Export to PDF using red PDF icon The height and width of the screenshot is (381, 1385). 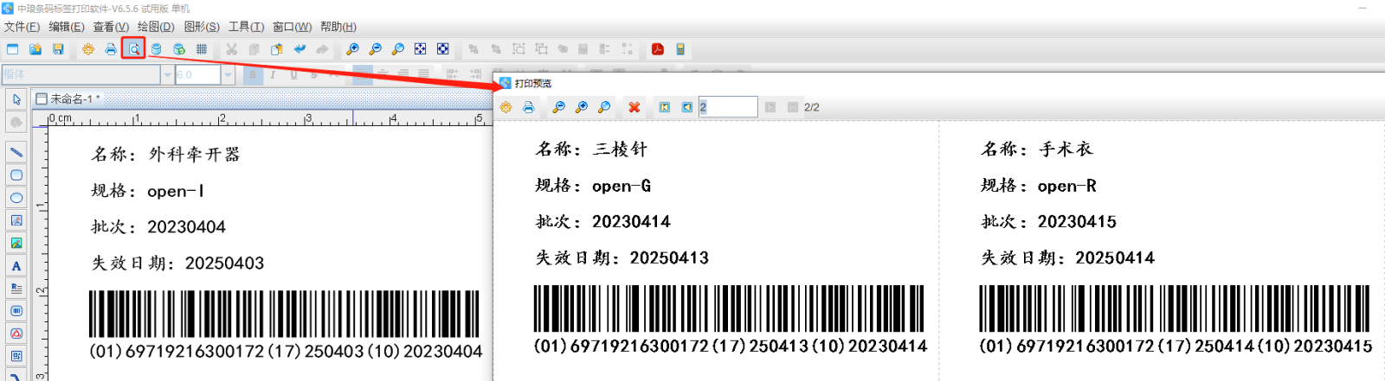(657, 49)
